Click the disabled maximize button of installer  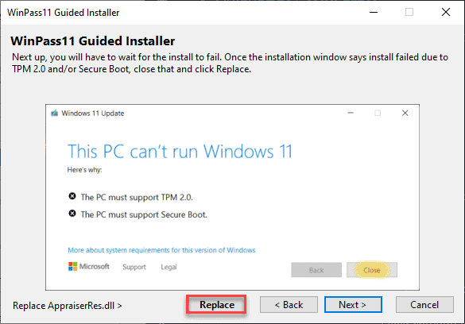tap(409, 12)
